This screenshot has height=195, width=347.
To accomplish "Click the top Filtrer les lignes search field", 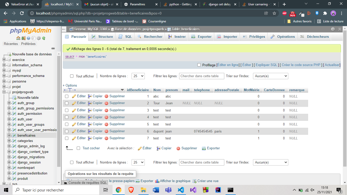I will [x=202, y=76].
